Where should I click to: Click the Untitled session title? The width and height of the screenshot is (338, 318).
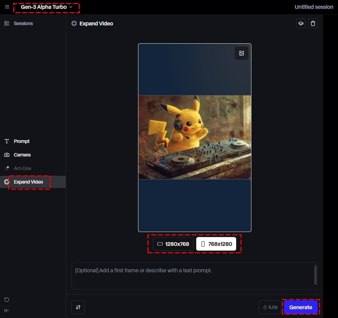tap(314, 7)
